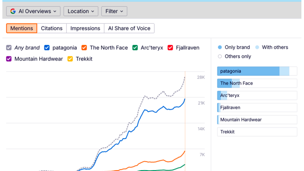304x171 pixels.
Task: Toggle the Arc'teryx checkbox
Action: click(x=135, y=48)
